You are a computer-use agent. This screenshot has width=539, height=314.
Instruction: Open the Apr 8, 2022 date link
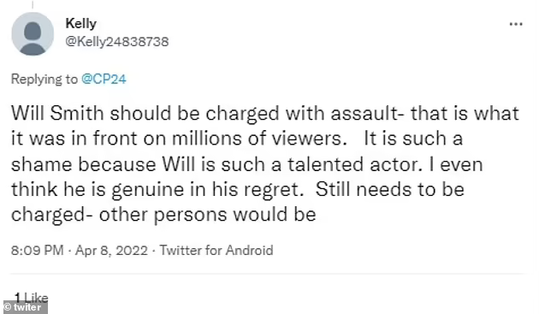click(111, 250)
